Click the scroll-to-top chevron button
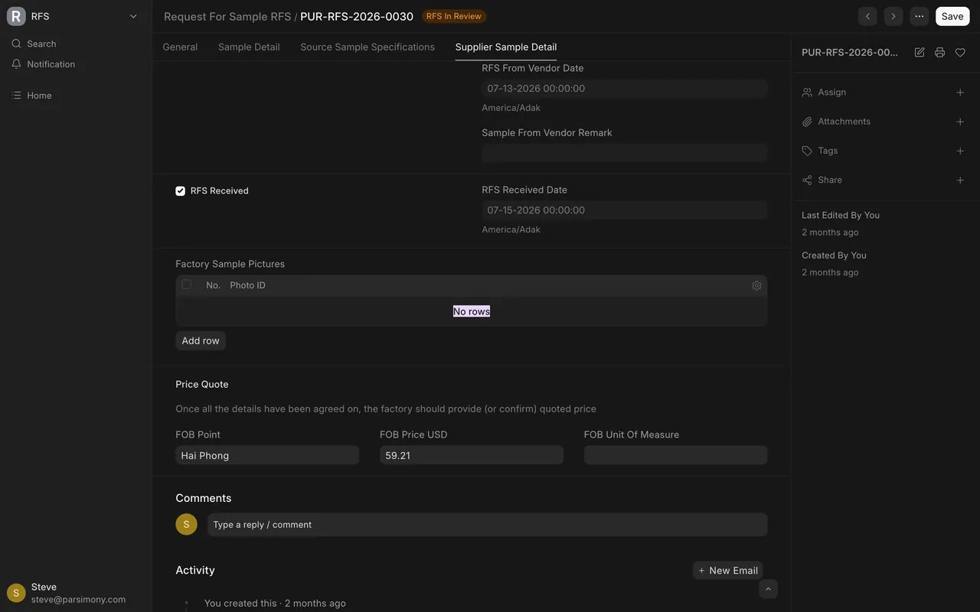 click(x=768, y=588)
